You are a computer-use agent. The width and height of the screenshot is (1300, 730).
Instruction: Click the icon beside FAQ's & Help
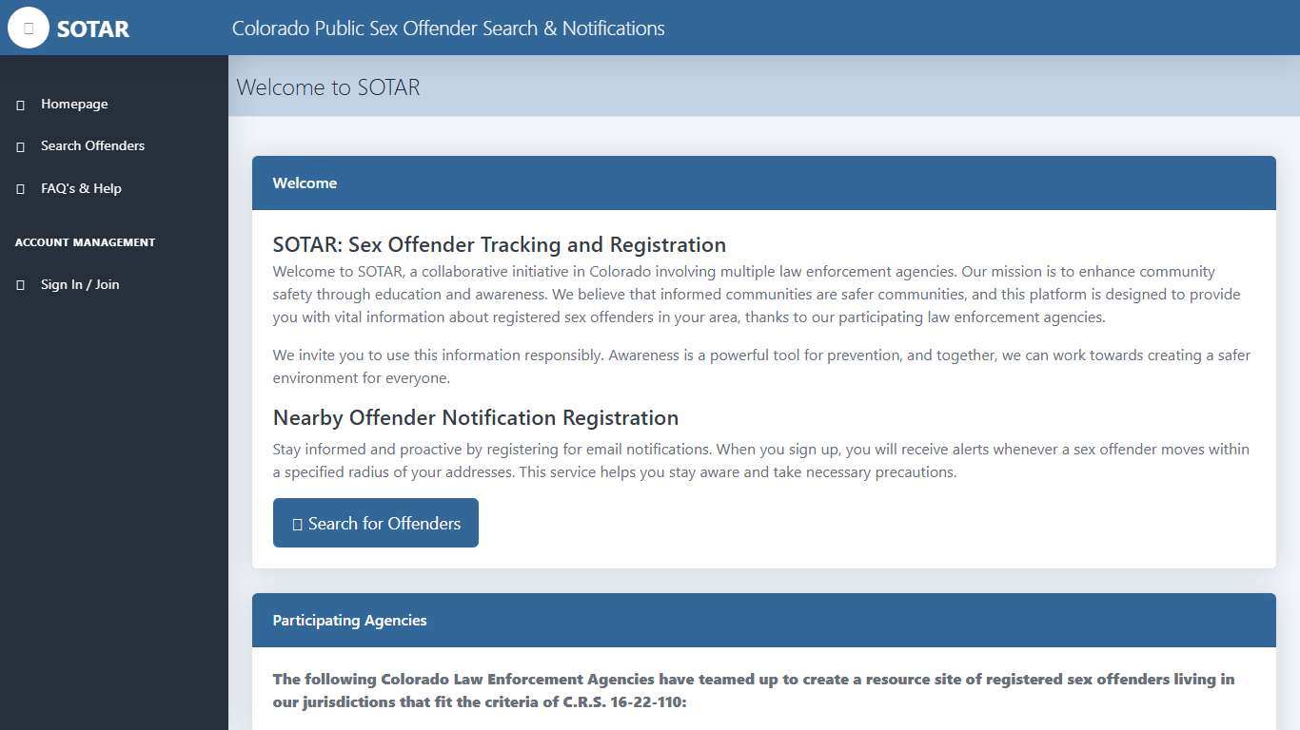(21, 189)
